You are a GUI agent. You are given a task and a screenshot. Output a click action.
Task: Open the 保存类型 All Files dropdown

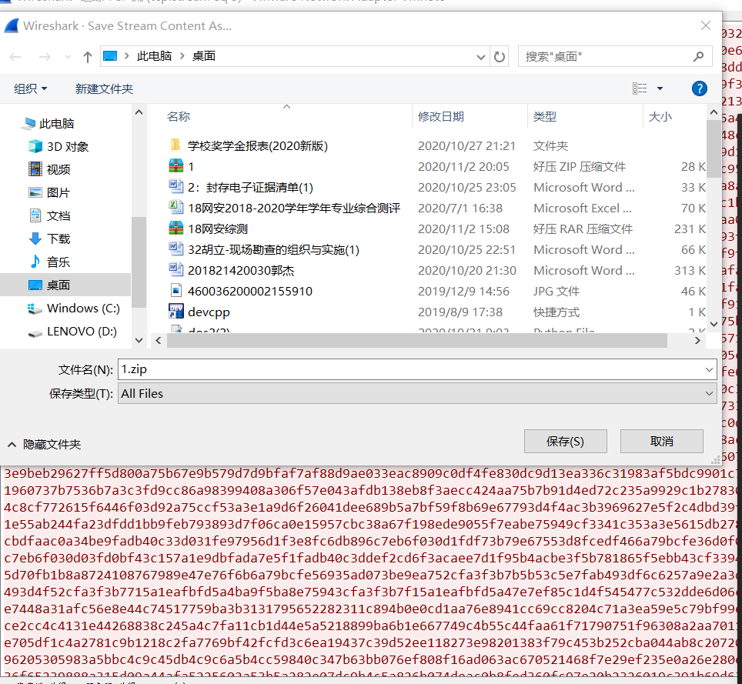coord(417,394)
